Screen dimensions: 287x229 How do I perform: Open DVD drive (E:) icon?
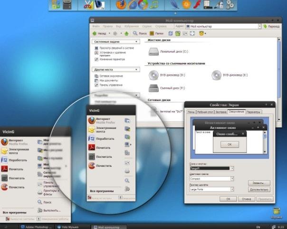click(216, 74)
